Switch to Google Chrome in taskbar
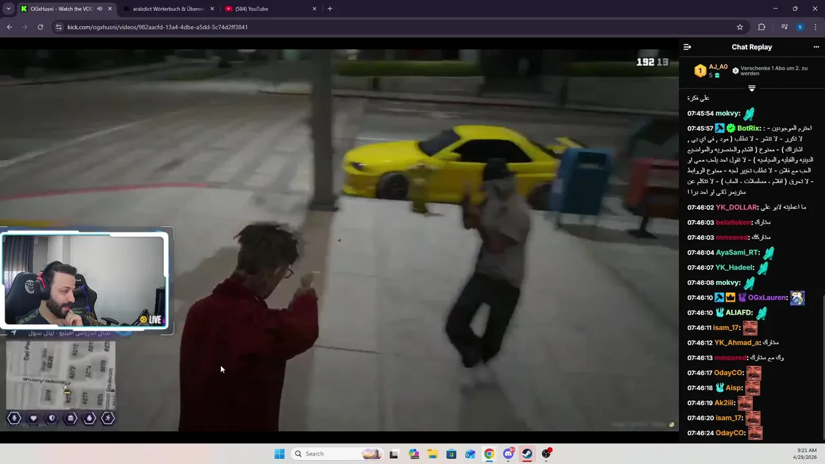This screenshot has height=464, width=825. point(489,454)
